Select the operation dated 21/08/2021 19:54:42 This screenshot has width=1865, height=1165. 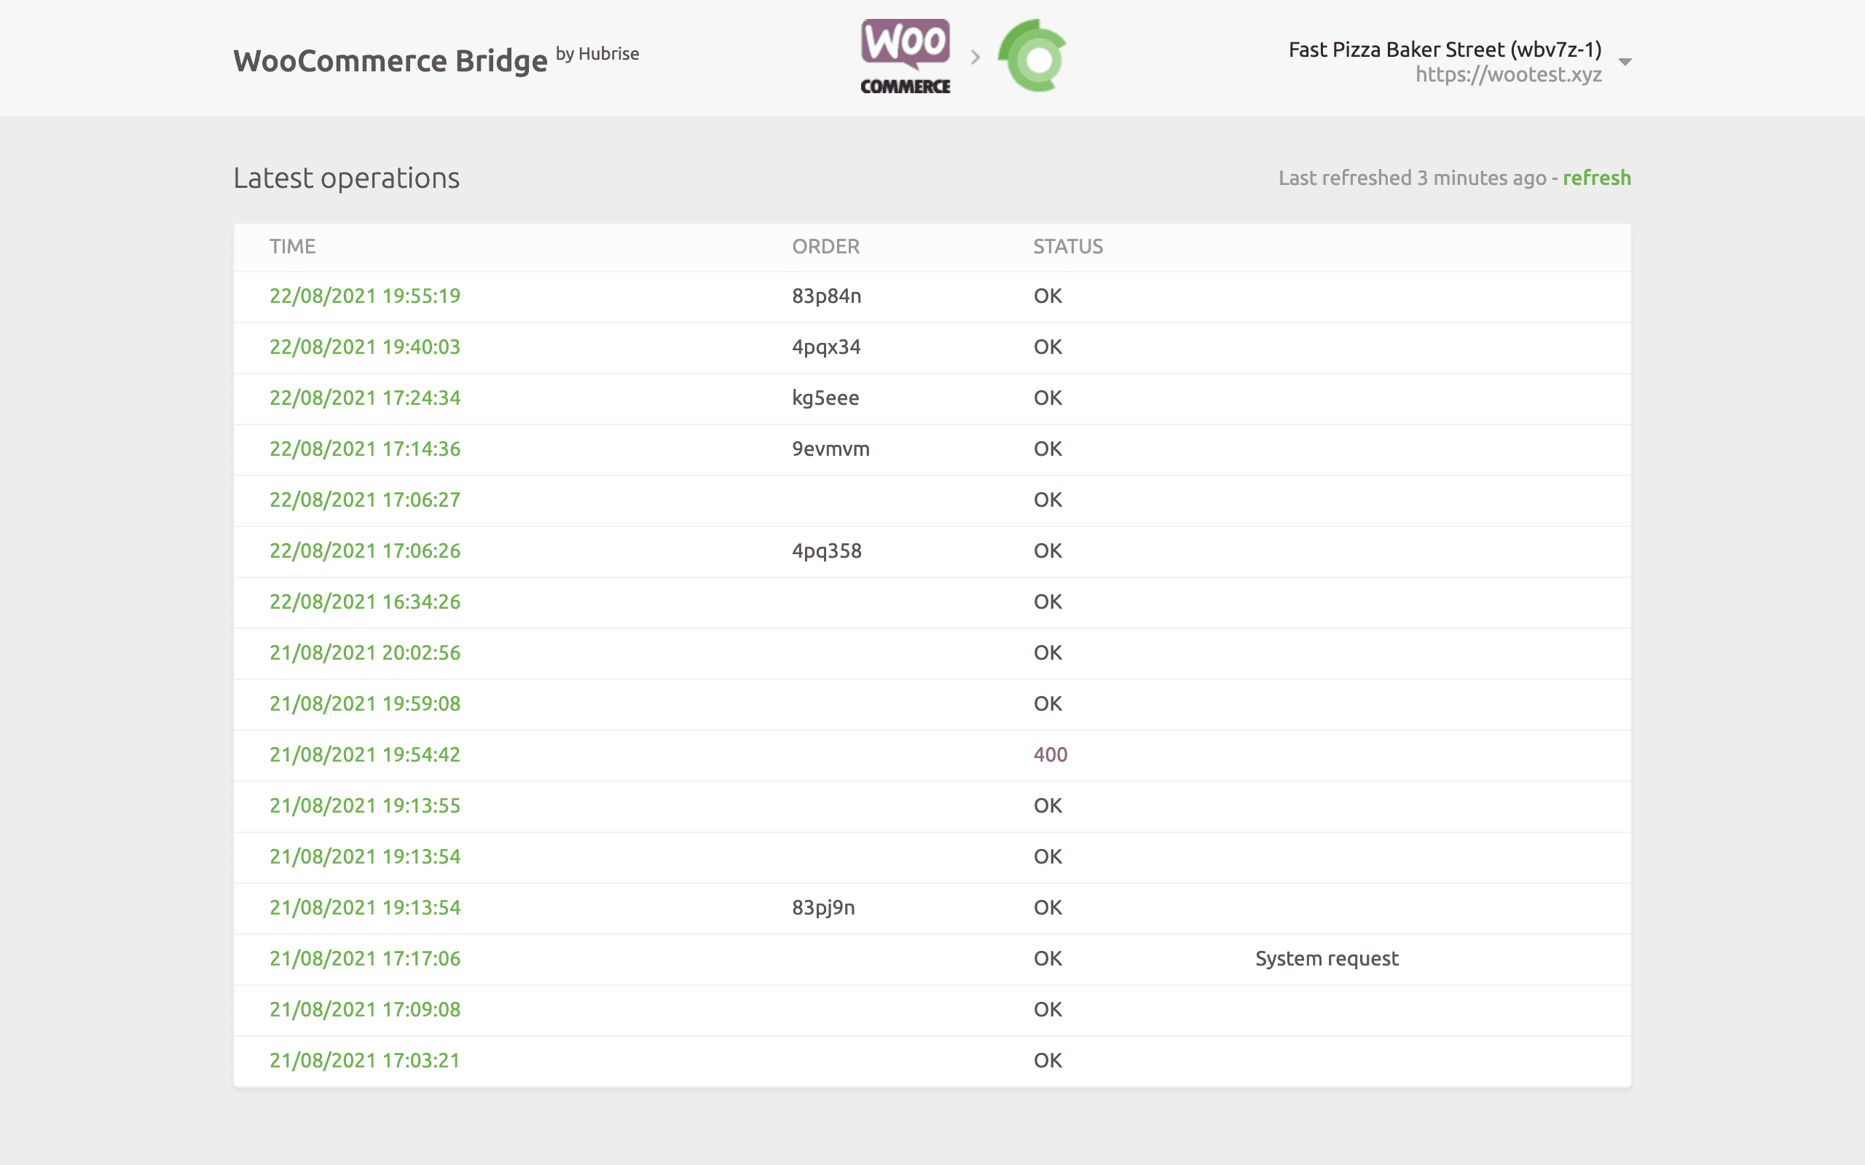click(x=364, y=754)
